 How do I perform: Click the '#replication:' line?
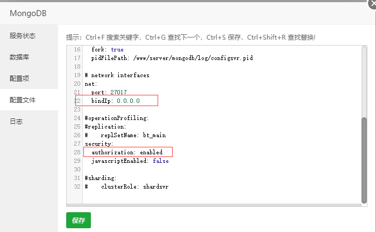coord(105,126)
